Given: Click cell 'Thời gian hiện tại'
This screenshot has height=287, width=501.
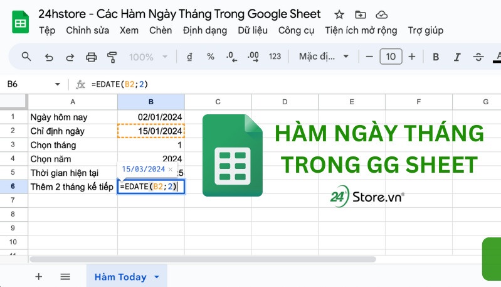Looking at the screenshot, I should pyautogui.click(x=73, y=173).
